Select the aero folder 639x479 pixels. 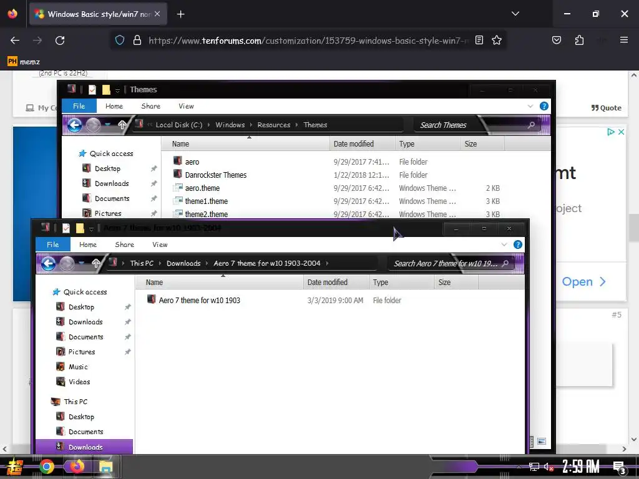(192, 162)
